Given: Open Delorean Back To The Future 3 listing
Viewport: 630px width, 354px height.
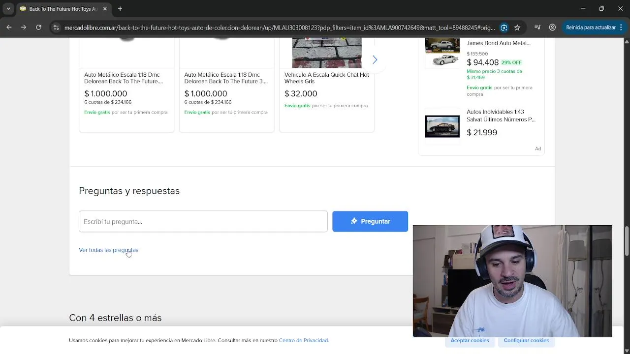Looking at the screenshot, I should point(226,78).
